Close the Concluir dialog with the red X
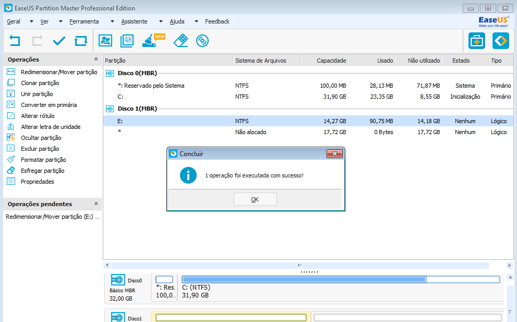Viewport: 517px width, 322px height. pos(334,154)
